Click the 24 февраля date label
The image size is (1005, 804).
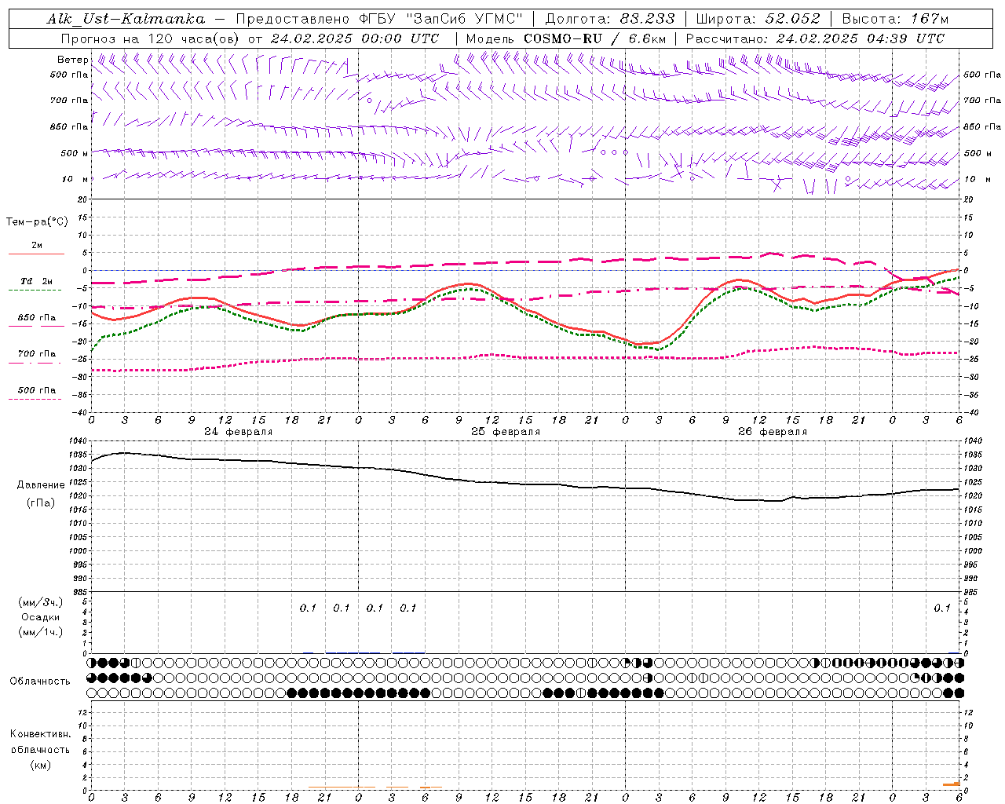coord(239,432)
